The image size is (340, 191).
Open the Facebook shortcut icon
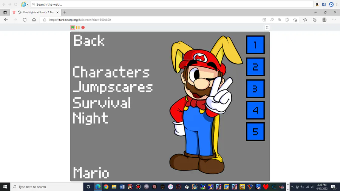pos(324,4)
